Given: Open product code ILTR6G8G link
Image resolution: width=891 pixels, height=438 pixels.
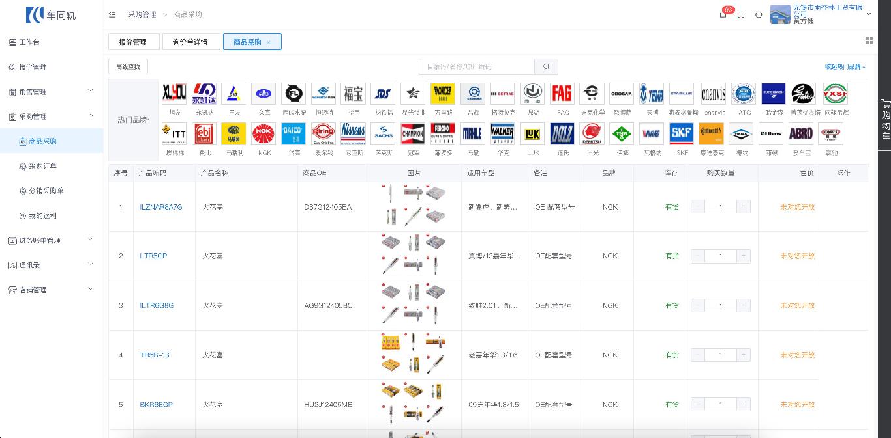Looking at the screenshot, I should click(x=157, y=305).
